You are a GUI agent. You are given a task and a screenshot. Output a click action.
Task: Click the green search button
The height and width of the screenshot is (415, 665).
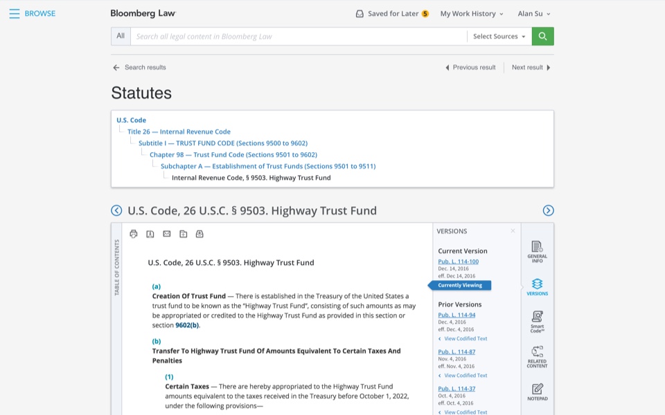point(542,37)
